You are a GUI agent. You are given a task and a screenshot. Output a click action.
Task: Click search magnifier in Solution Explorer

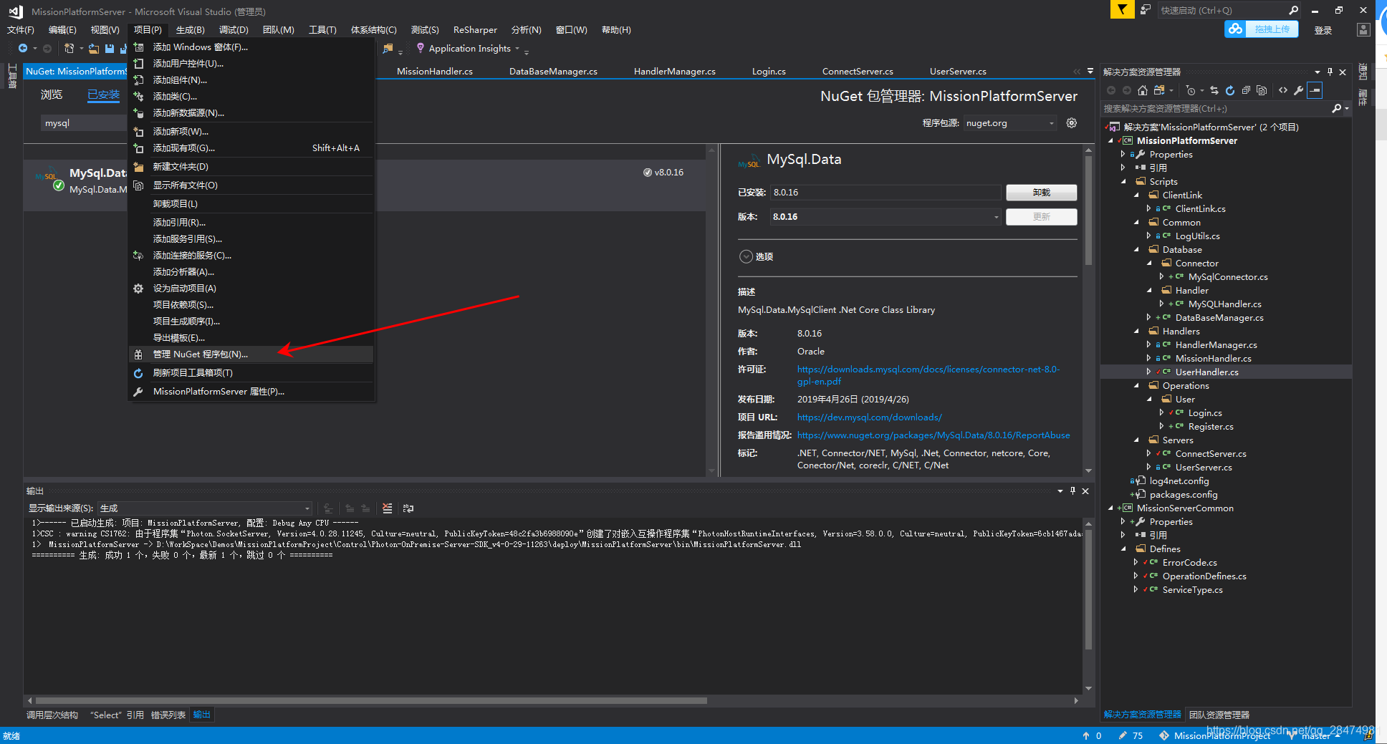pos(1336,109)
